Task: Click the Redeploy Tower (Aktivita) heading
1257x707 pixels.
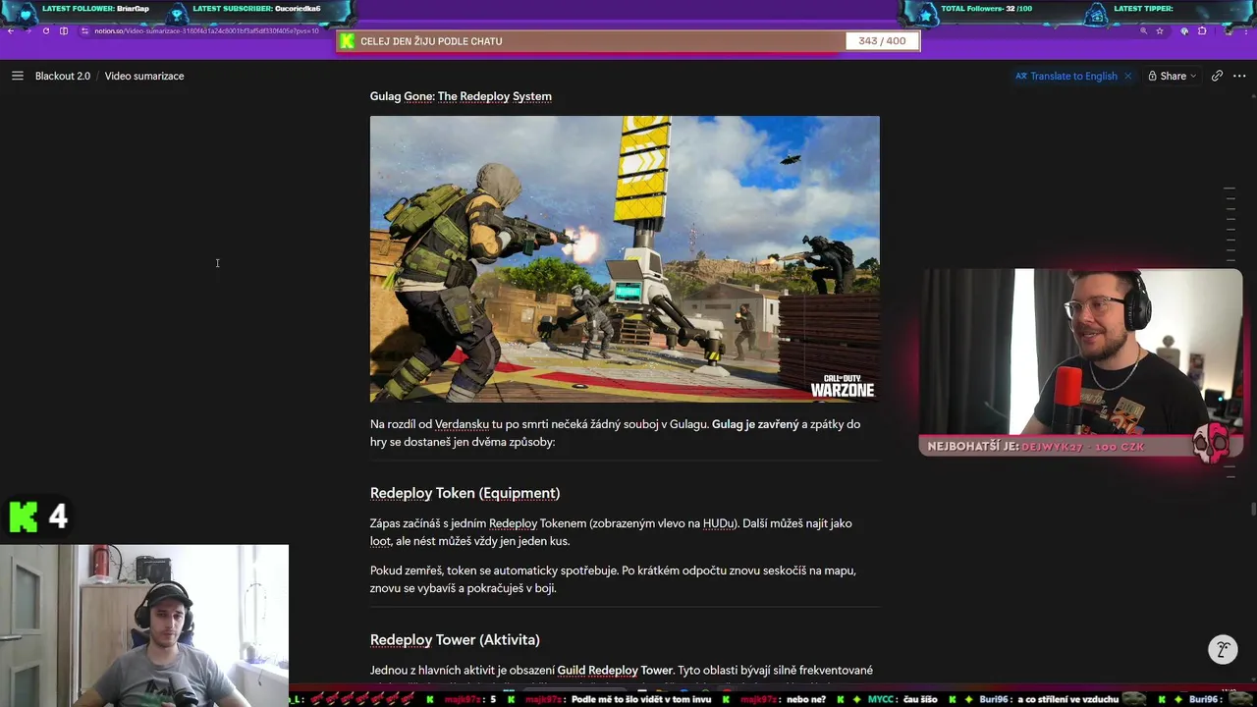Action: 455,639
